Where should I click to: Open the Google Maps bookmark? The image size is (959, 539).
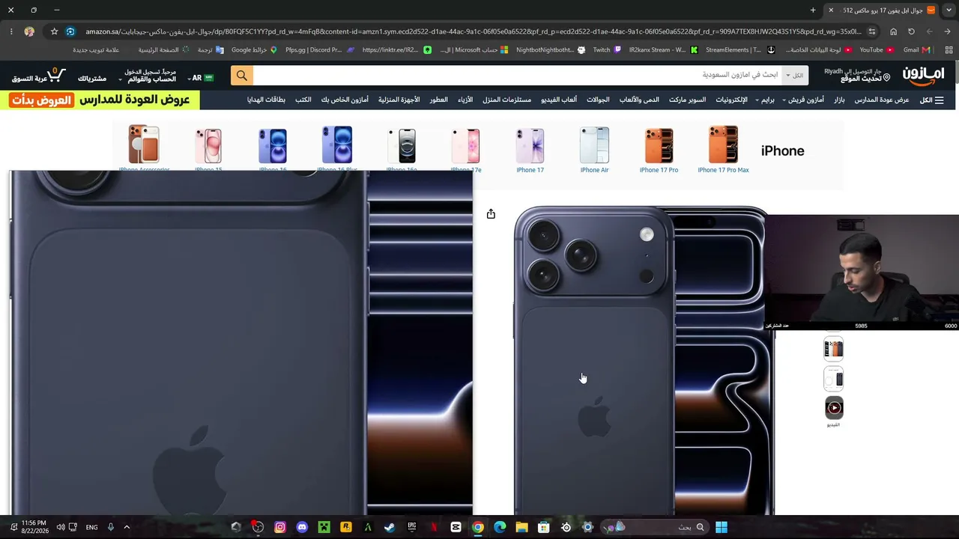(254, 50)
